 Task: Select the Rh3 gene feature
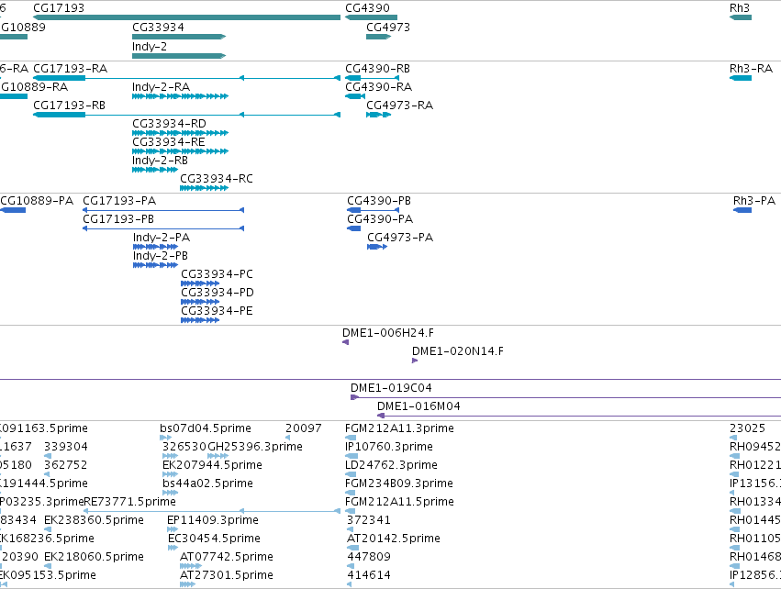coord(741,17)
